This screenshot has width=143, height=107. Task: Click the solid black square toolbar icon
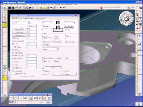pyautogui.click(x=10, y=8)
